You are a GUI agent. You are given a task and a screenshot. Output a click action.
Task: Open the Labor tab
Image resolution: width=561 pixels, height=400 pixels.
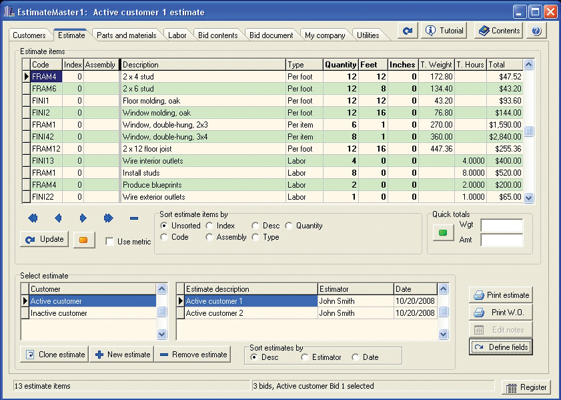pyautogui.click(x=177, y=35)
